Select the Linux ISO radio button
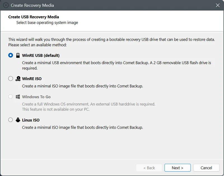 pos(11,120)
